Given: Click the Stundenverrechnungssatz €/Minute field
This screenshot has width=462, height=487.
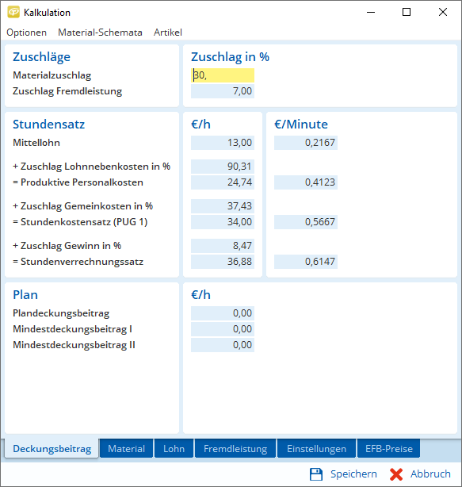Looking at the screenshot, I should [306, 262].
